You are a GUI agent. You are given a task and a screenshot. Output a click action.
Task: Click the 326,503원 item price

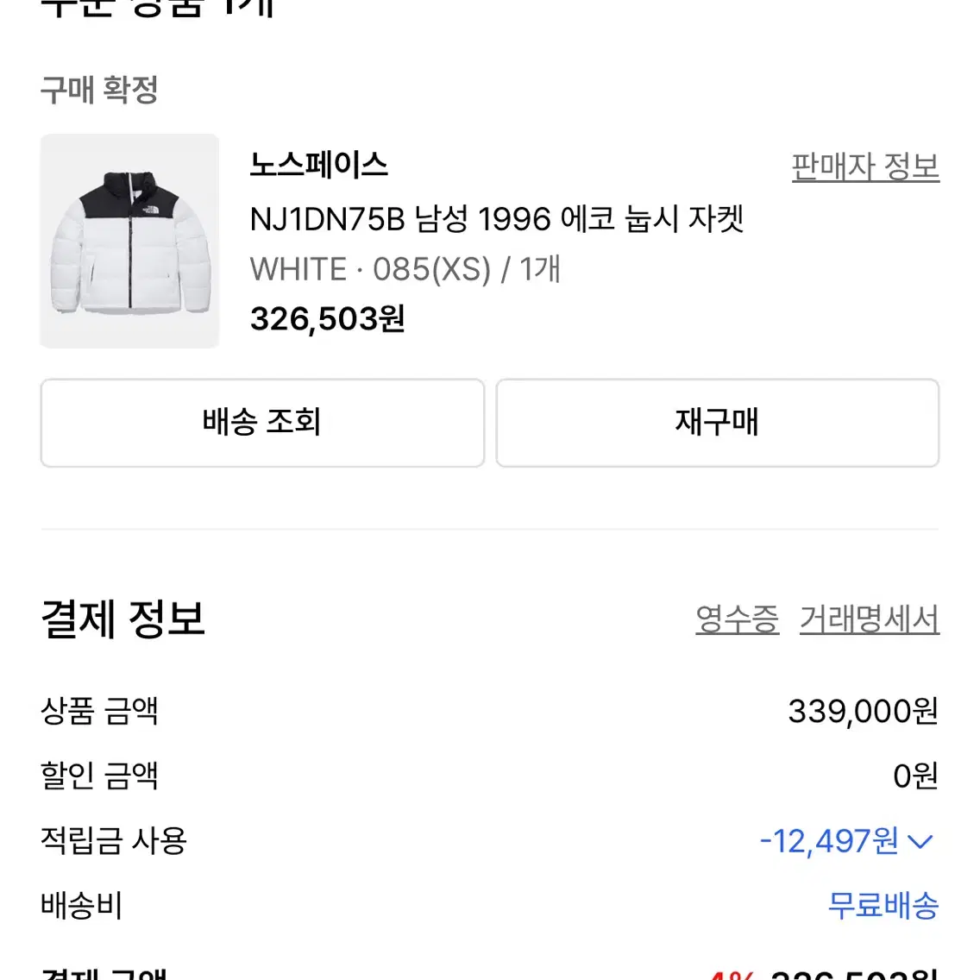[328, 318]
